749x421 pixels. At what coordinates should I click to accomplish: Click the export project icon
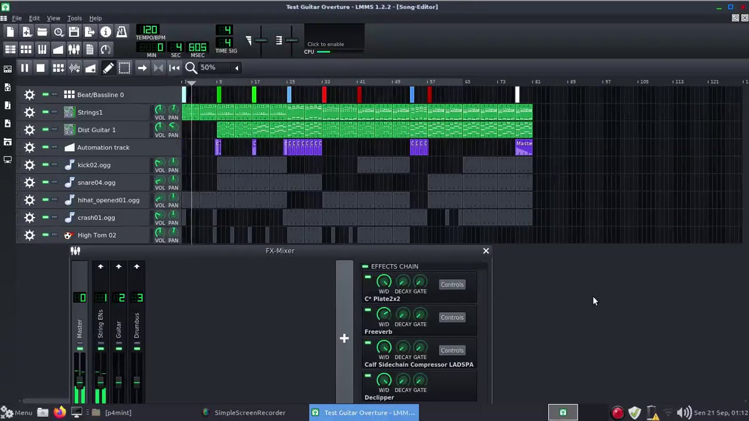point(90,32)
